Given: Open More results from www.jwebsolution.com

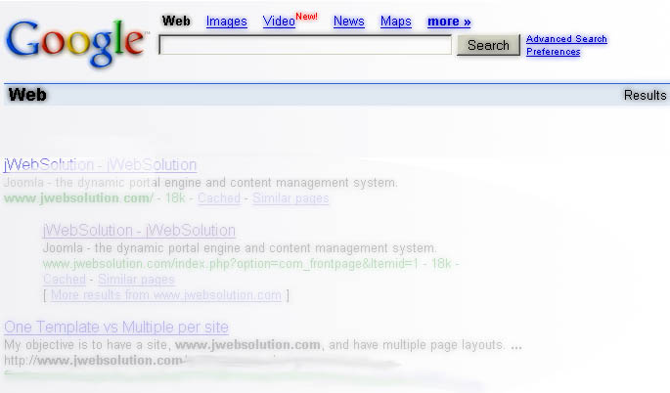Looking at the screenshot, I should click(166, 295).
